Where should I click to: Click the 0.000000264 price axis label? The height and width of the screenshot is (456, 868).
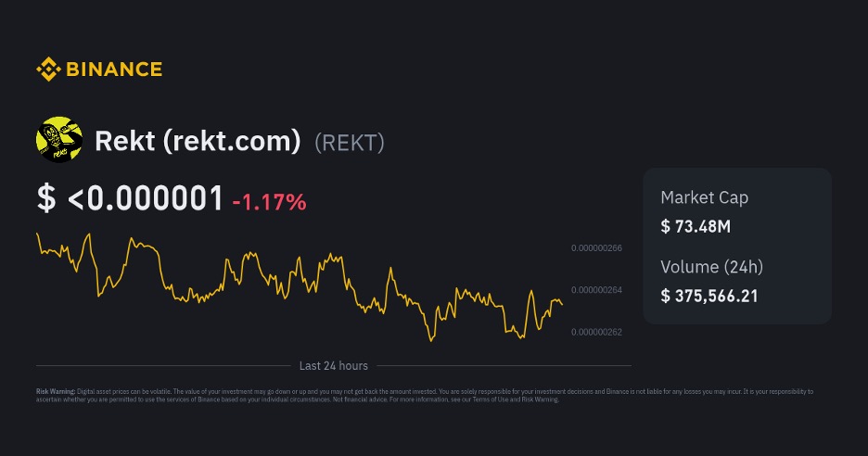click(596, 290)
